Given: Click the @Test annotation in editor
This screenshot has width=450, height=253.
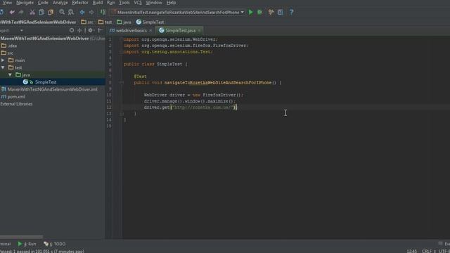Looking at the screenshot, I should 140,77.
